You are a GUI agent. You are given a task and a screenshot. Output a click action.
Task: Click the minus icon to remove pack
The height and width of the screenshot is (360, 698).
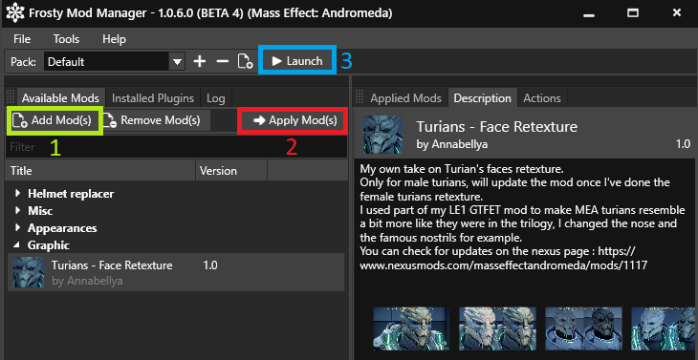(x=222, y=61)
